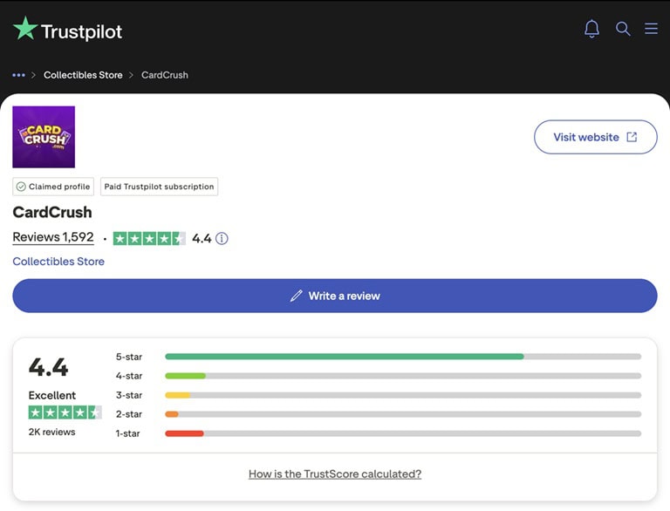Click the star rating next to Reviews
The height and width of the screenshot is (511, 670).
149,238
